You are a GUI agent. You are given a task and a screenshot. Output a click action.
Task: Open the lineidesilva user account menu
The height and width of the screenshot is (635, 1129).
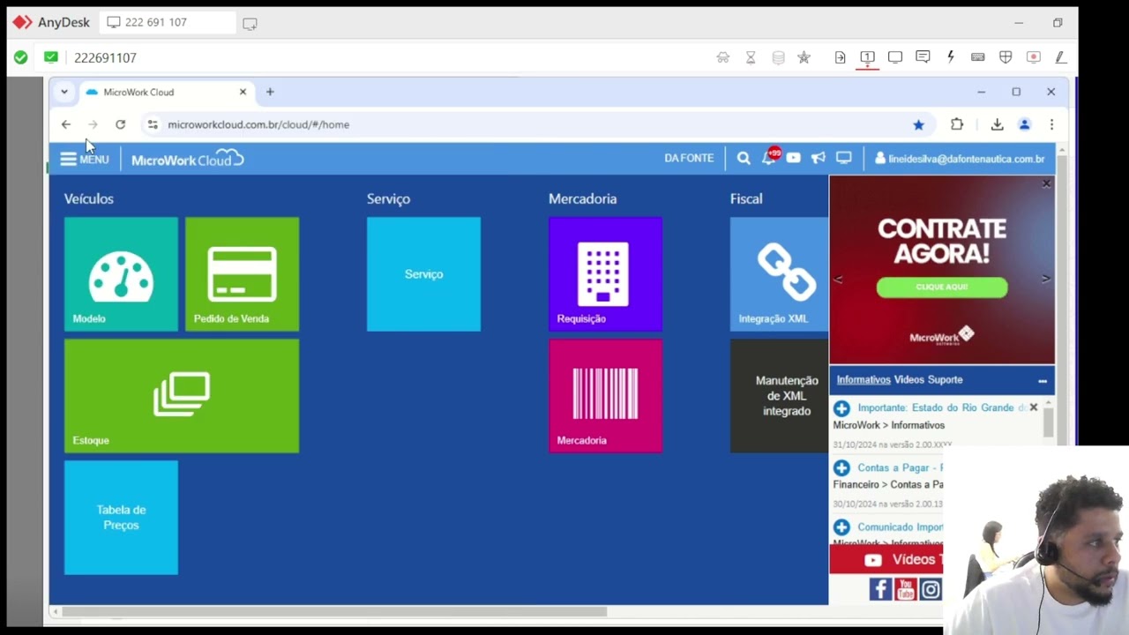click(x=960, y=159)
